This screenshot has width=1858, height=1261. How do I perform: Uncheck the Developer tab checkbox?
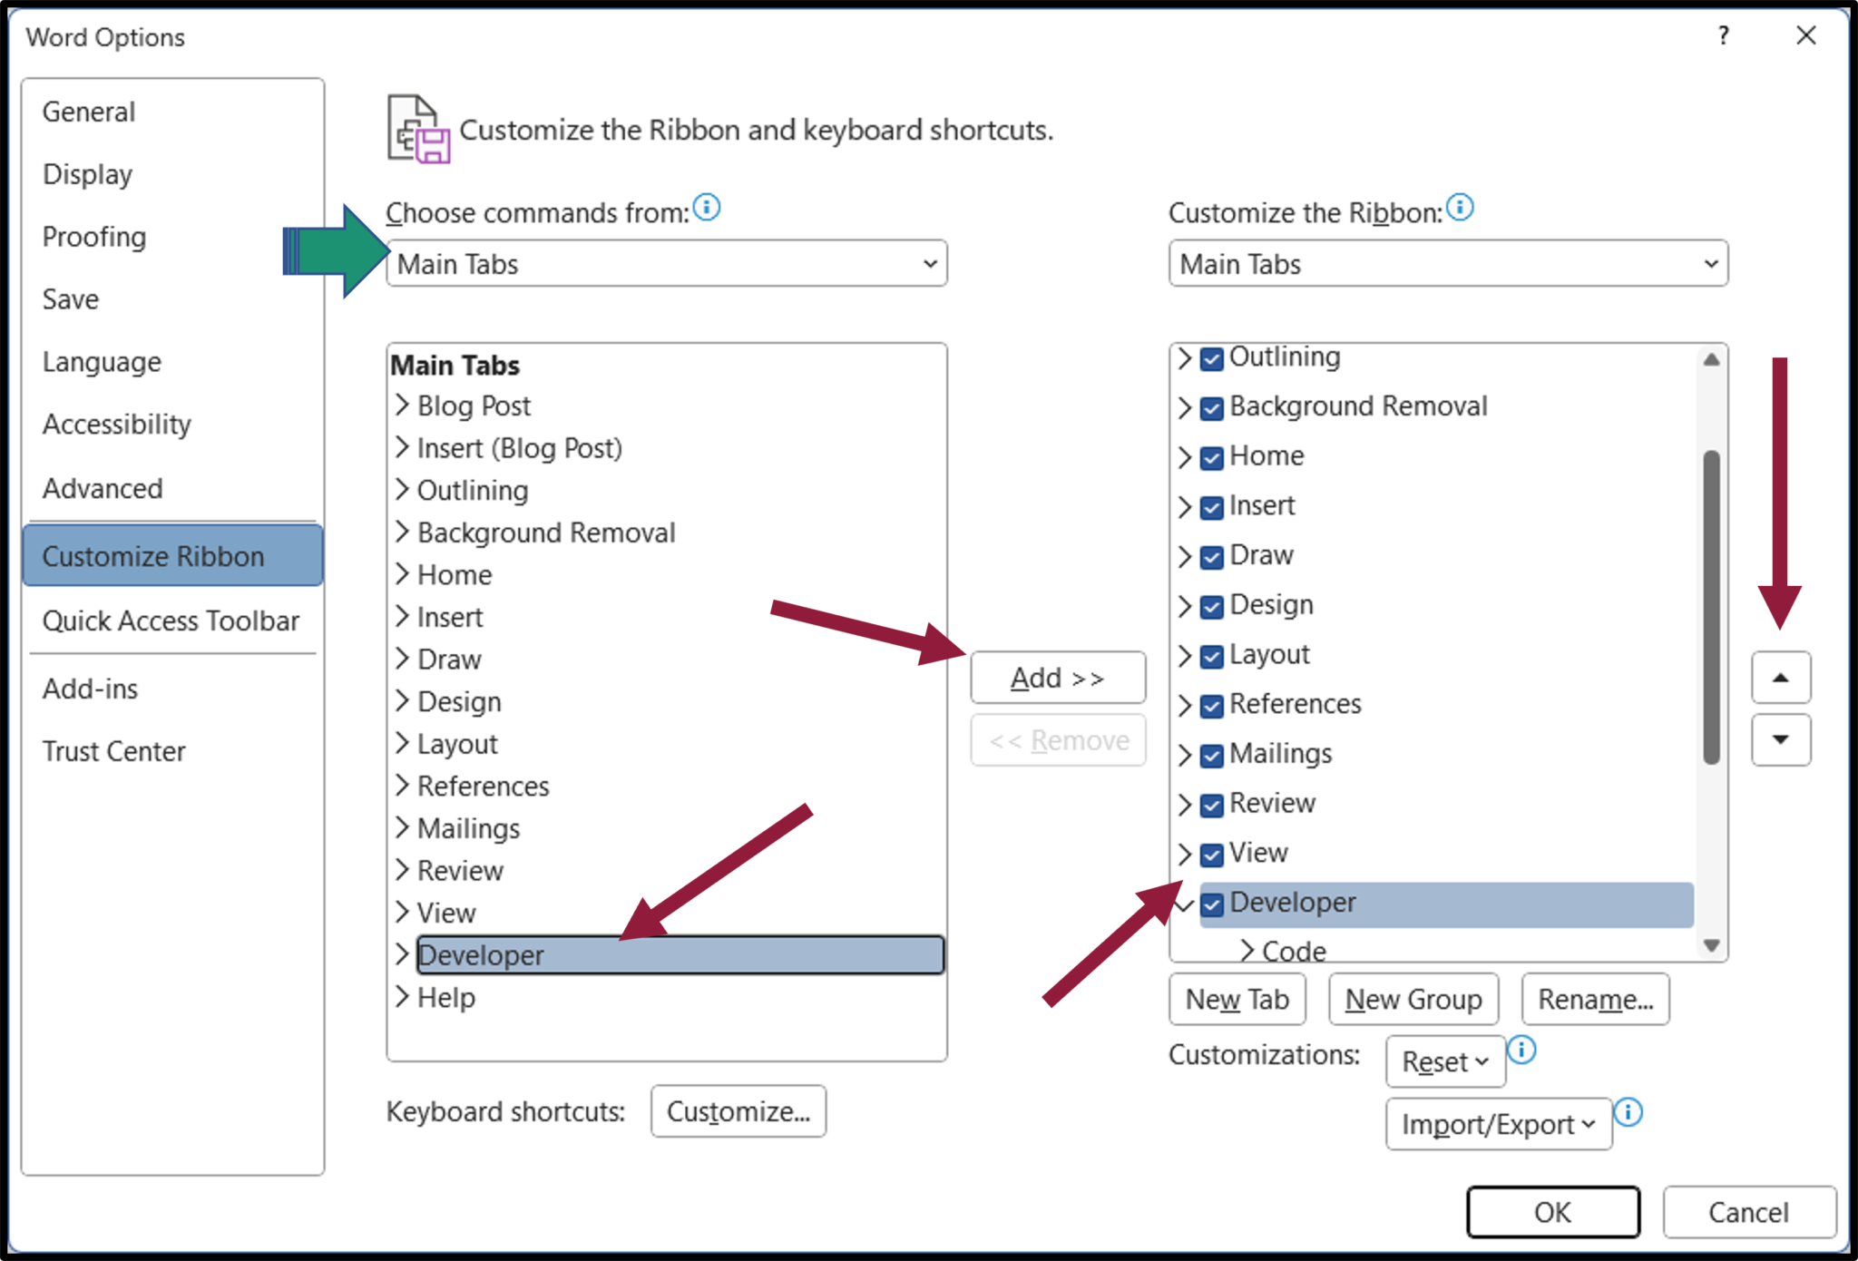(1210, 904)
